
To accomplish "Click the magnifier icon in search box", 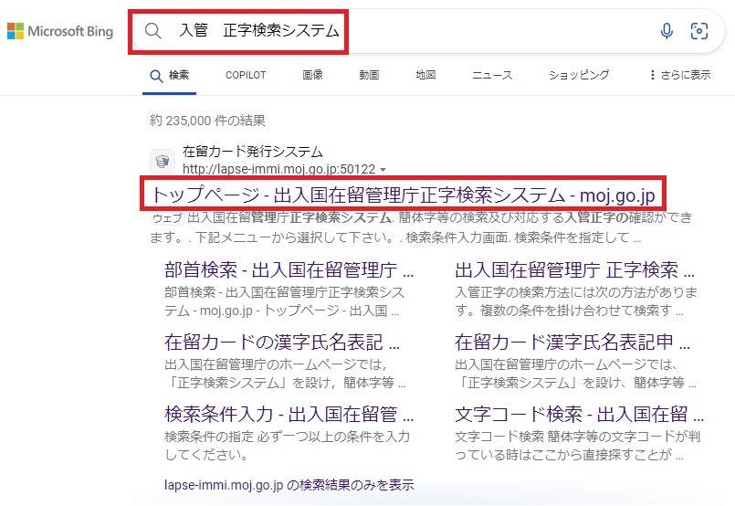I will [x=153, y=31].
